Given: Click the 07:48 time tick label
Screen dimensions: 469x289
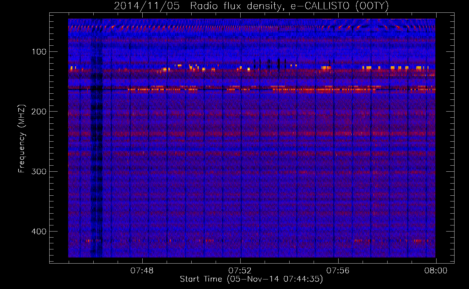Looking at the screenshot, I should [x=142, y=271].
